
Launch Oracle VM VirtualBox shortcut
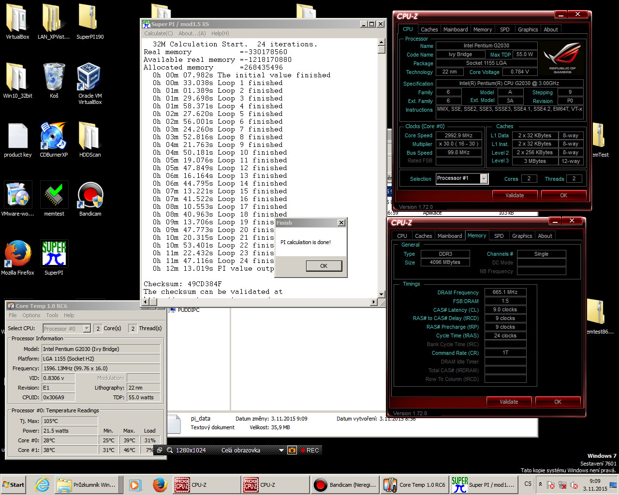(90, 83)
